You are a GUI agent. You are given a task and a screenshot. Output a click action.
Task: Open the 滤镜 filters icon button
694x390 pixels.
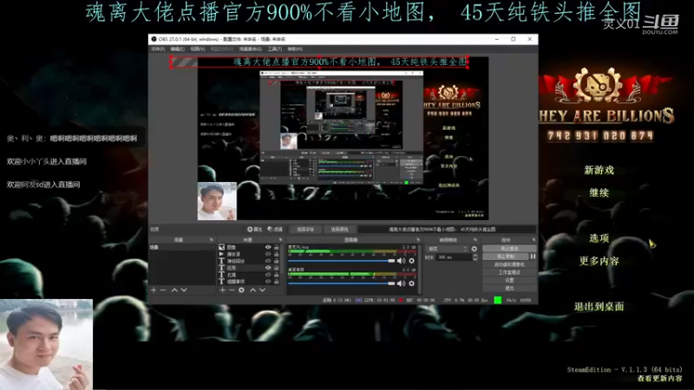coord(275,230)
